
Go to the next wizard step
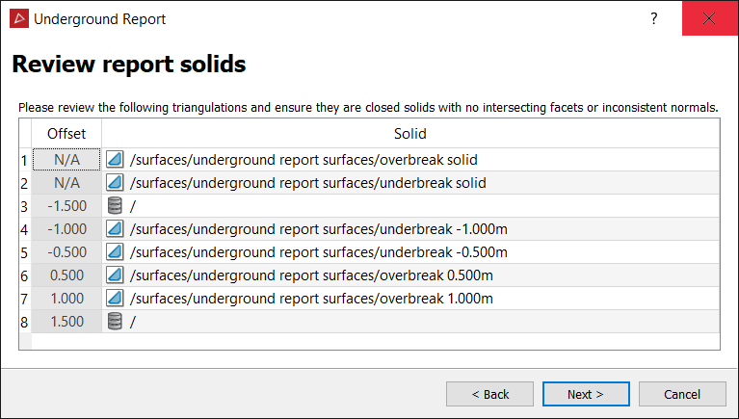[x=586, y=394]
